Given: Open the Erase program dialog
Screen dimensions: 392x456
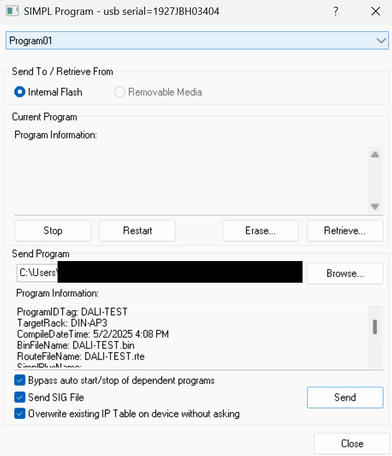Looking at the screenshot, I should [260, 231].
